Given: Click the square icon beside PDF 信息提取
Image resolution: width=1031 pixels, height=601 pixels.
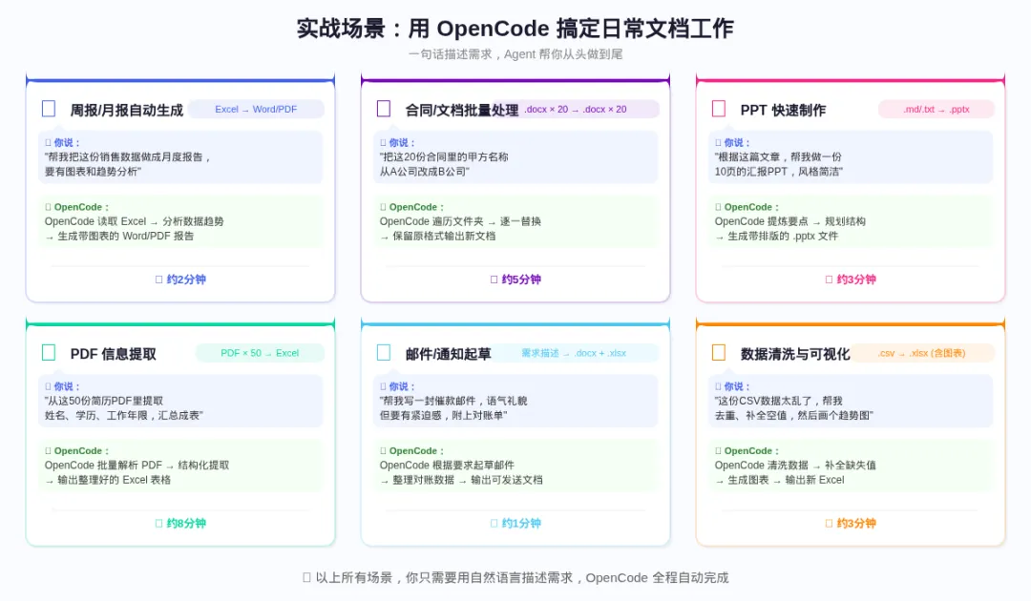Looking at the screenshot, I should click(x=49, y=353).
